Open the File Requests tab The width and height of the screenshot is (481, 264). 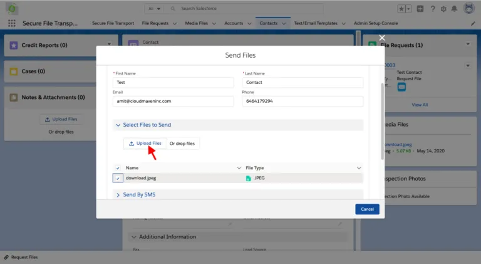155,23
